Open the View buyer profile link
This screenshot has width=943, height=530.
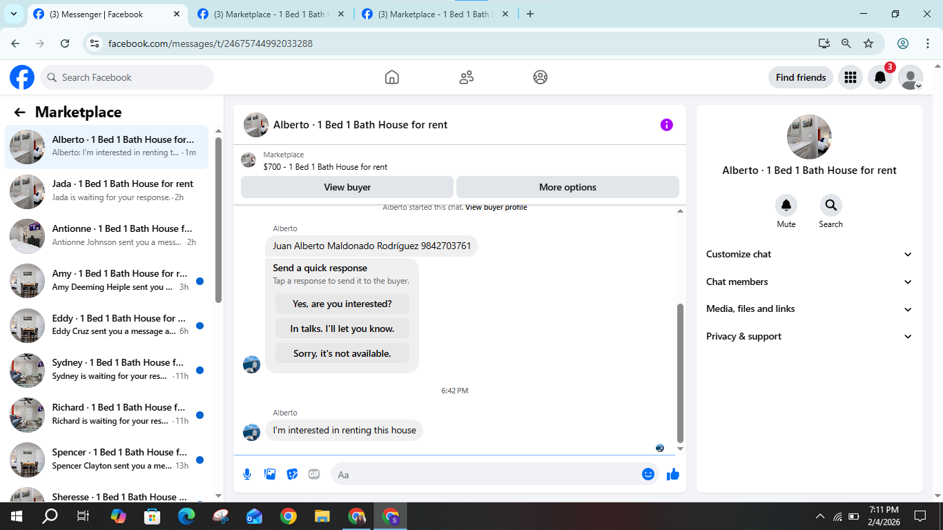tap(496, 207)
